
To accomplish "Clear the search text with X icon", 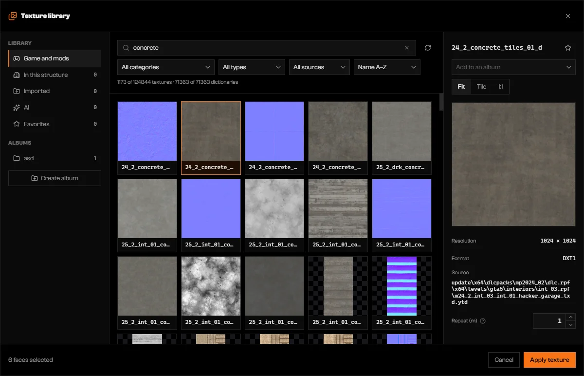I will (x=407, y=48).
